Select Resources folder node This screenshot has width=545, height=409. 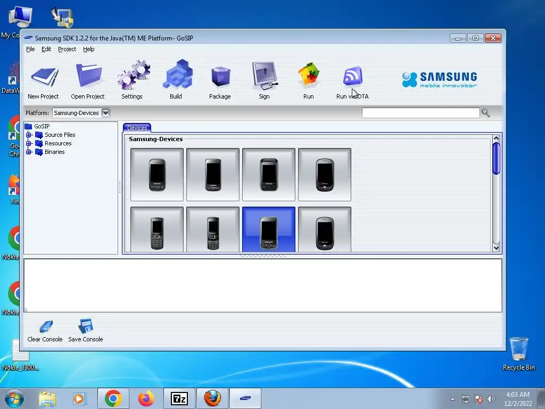tap(54, 143)
